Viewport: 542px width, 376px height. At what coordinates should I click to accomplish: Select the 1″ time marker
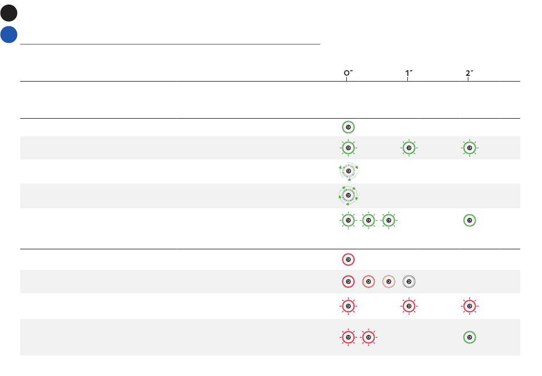pyautogui.click(x=409, y=73)
